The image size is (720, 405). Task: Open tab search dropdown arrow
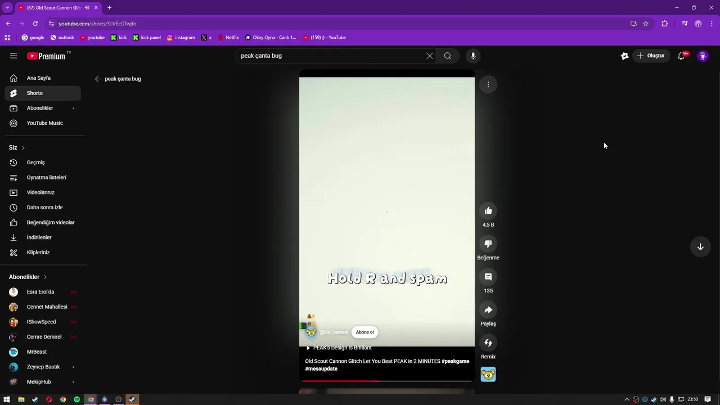pos(7,8)
